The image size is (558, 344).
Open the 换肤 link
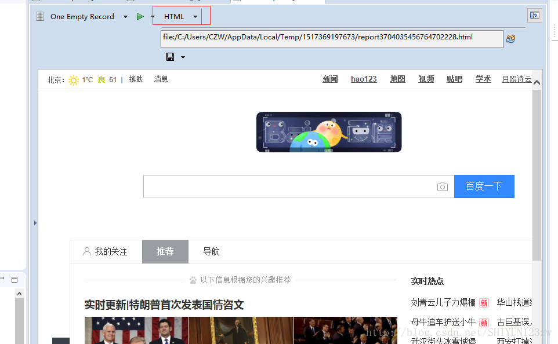coord(136,79)
